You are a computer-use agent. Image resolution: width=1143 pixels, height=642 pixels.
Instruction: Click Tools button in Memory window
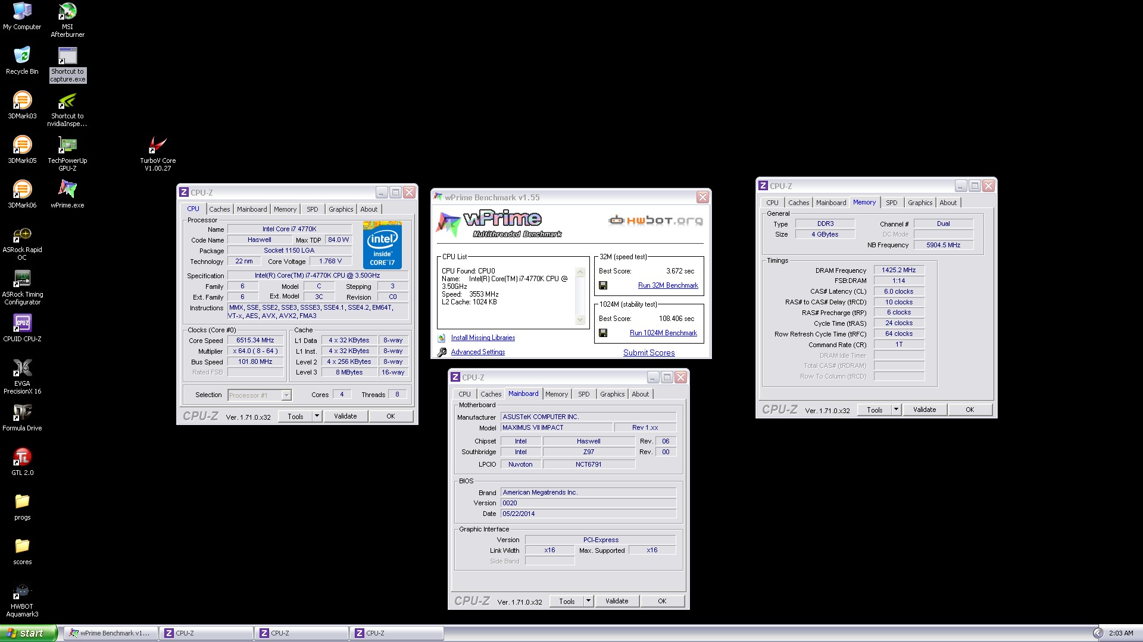[875, 410]
